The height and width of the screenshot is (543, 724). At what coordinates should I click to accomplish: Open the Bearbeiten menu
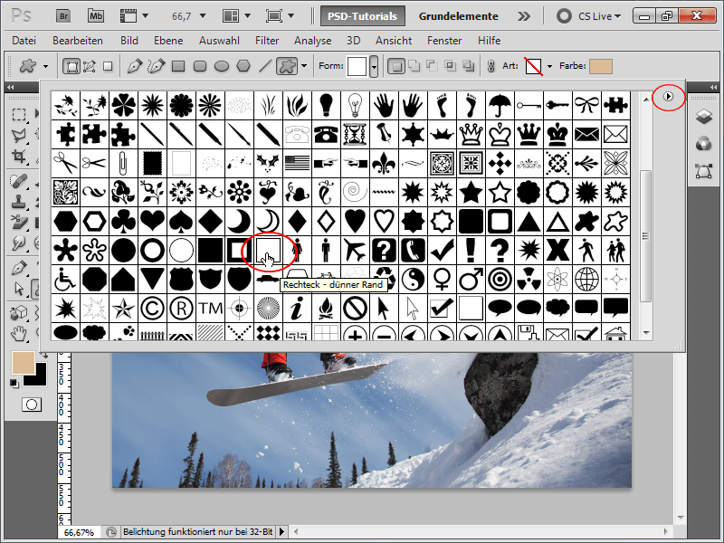(78, 41)
